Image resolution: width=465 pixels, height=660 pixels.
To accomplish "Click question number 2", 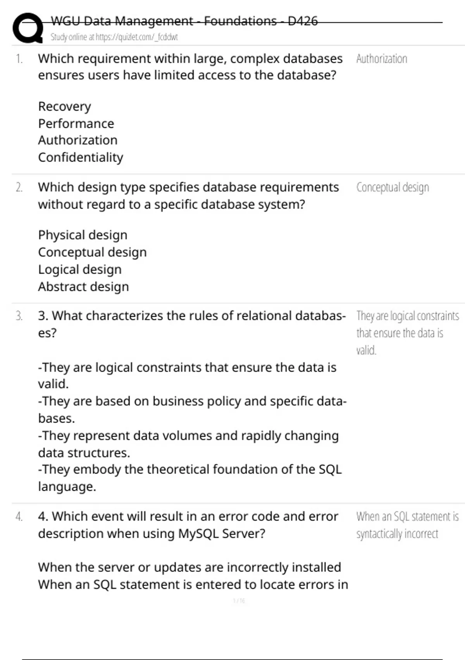I will pos(19,188).
